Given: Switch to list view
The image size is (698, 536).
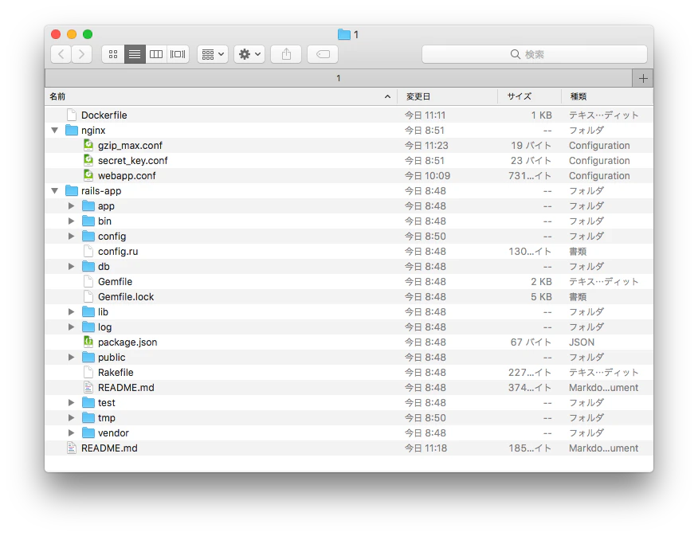Looking at the screenshot, I should [x=135, y=54].
